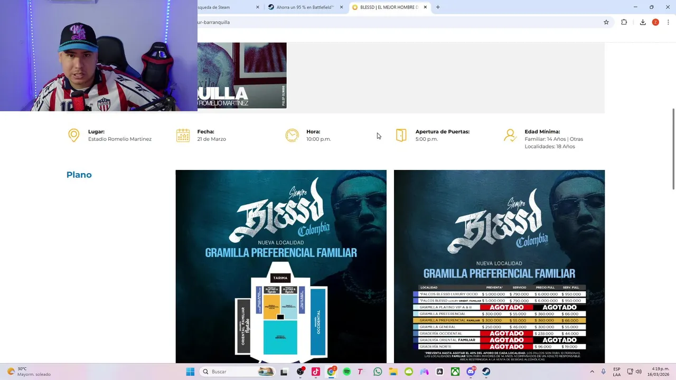This screenshot has width=676, height=380.
Task: Close the Battlefield tab
Action: 341,7
